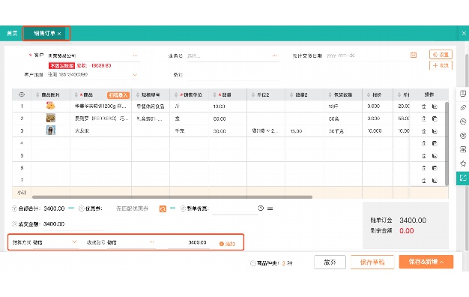
Task: Open unit2 dropdown in row 3
Action: [x=266, y=130]
